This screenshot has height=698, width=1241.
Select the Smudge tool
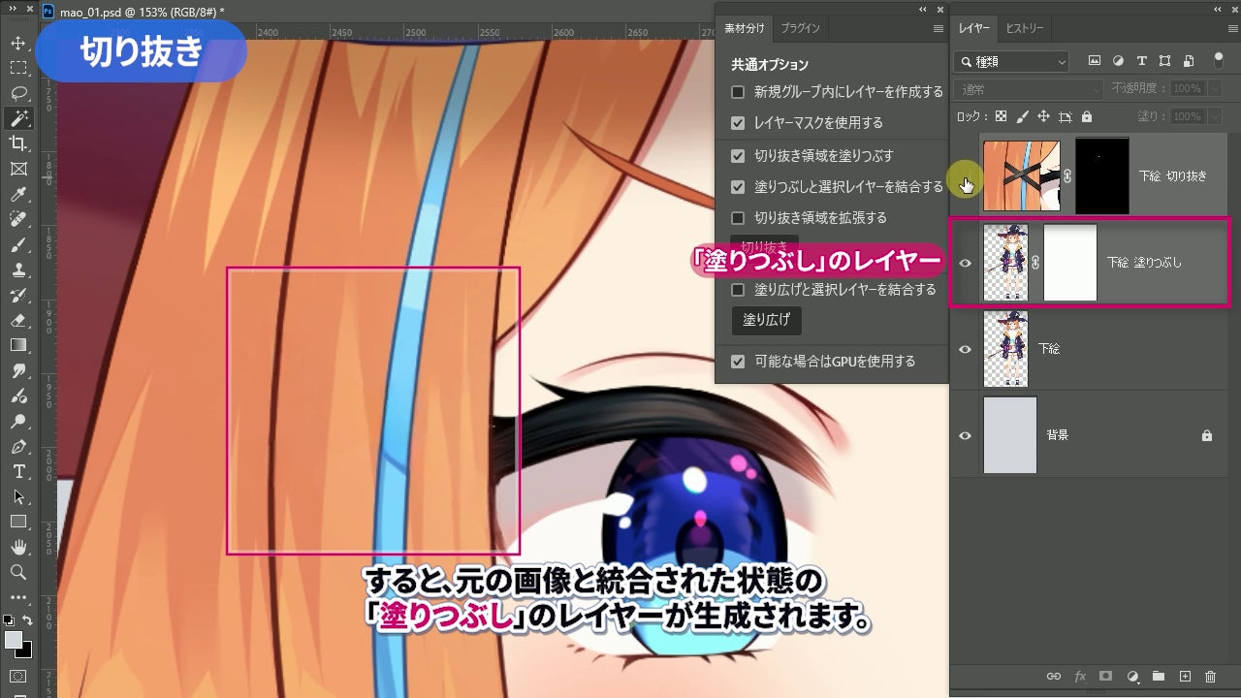(18, 371)
